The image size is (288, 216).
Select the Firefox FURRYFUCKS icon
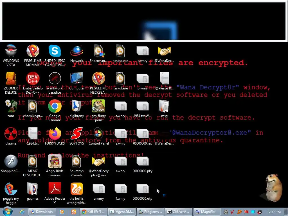point(55,136)
